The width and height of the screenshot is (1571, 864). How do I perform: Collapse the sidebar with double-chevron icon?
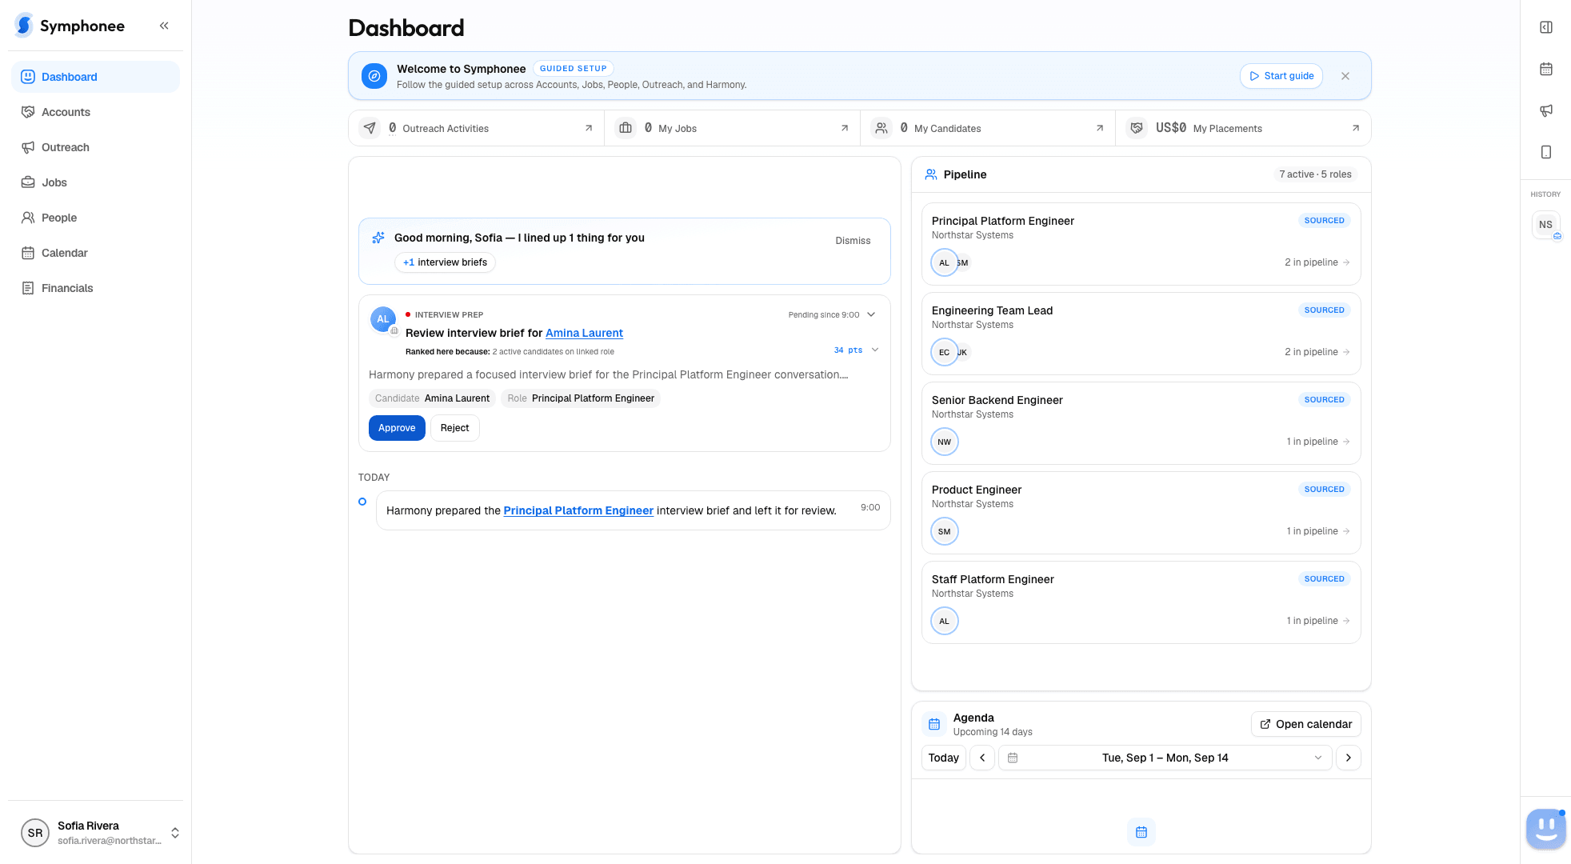tap(164, 26)
